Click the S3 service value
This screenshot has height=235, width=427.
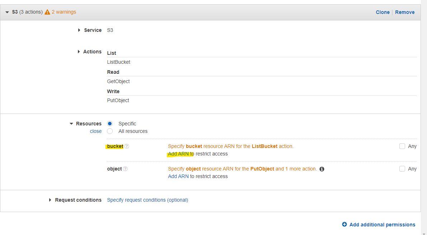110,30
